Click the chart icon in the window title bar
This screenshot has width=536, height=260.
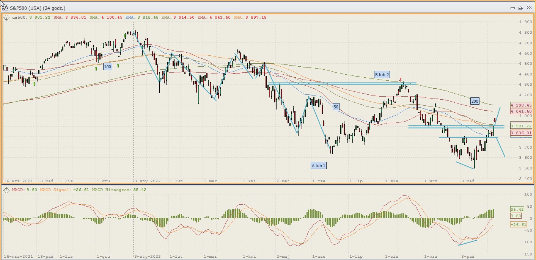[5, 8]
